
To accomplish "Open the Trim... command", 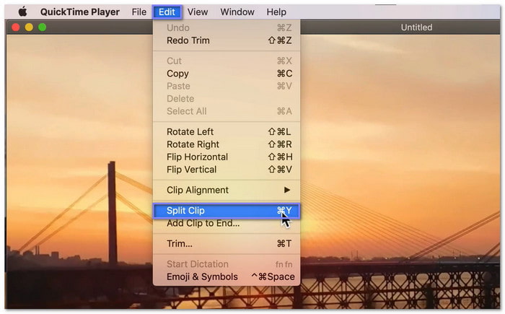I will tap(179, 244).
